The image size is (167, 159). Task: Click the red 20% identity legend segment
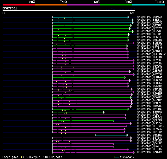click(x=19, y=5)
